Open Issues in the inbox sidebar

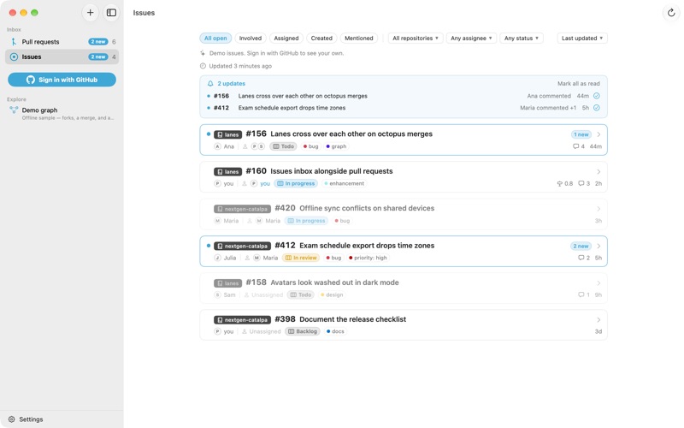[x=62, y=56]
